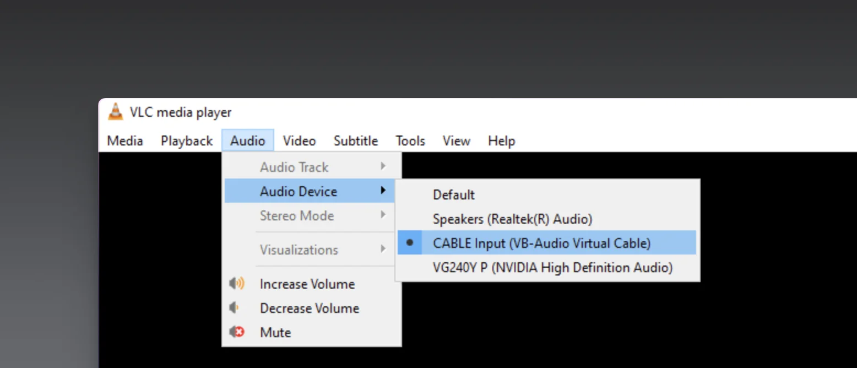This screenshot has height=368, width=857.
Task: Open the Tools menu
Action: 410,141
